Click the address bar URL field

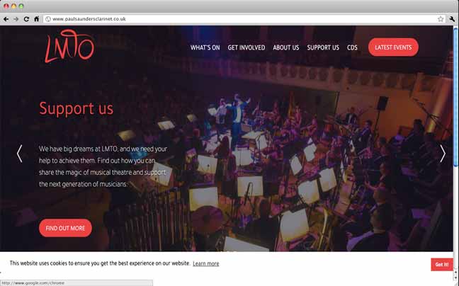(x=244, y=19)
